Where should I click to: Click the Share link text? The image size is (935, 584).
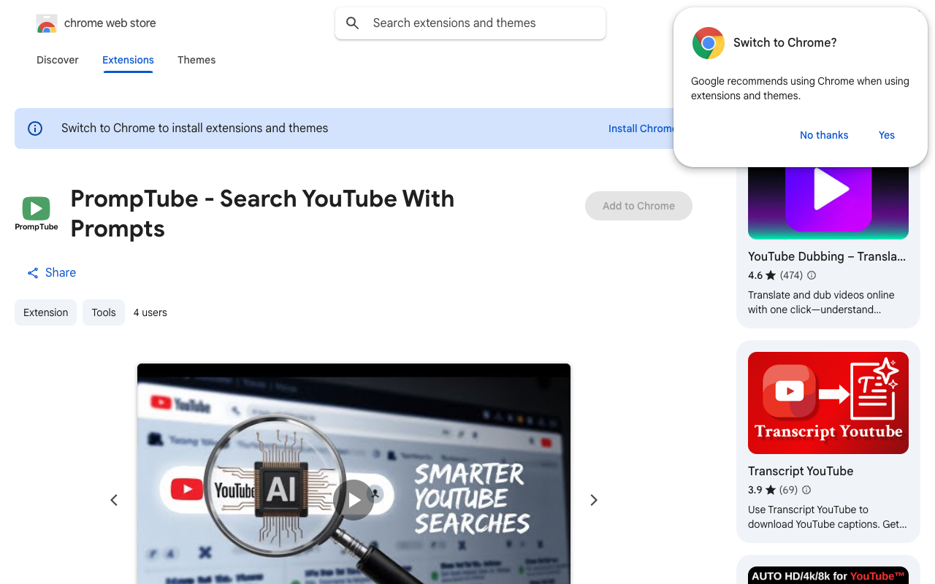[61, 272]
